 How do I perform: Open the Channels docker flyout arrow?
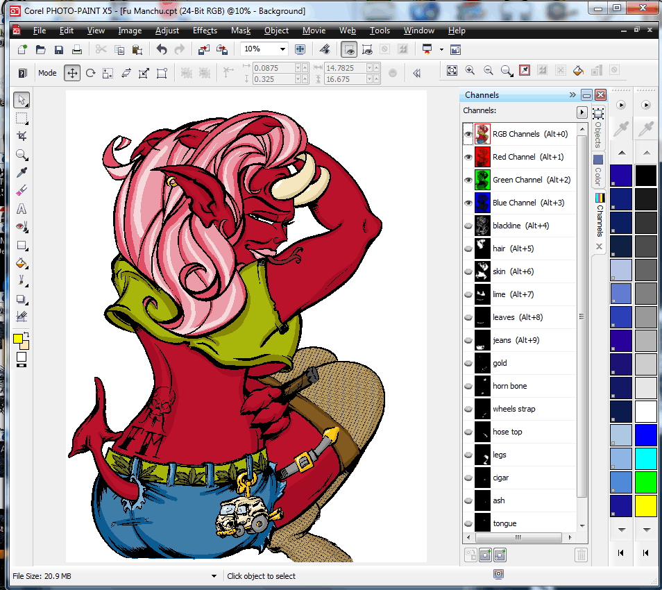582,112
